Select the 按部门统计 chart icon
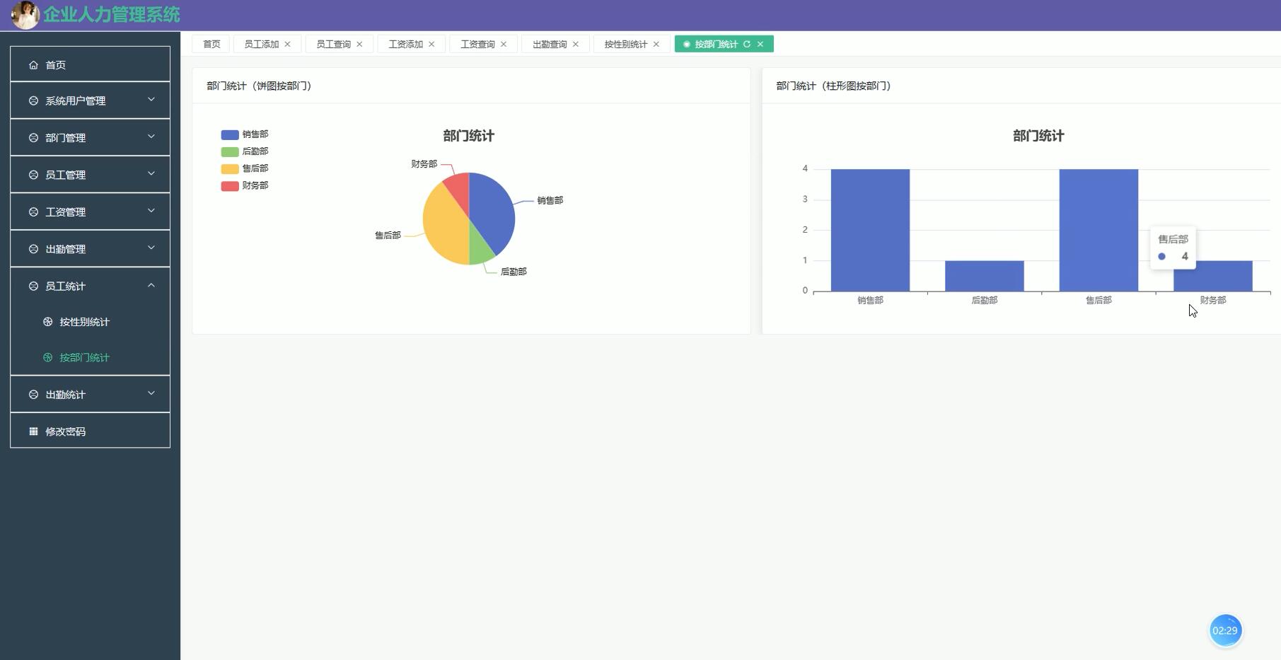Image resolution: width=1281 pixels, height=660 pixels. [47, 357]
